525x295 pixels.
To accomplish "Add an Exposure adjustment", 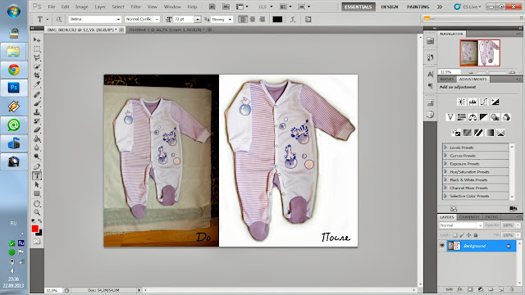I will pyautogui.click(x=495, y=102).
